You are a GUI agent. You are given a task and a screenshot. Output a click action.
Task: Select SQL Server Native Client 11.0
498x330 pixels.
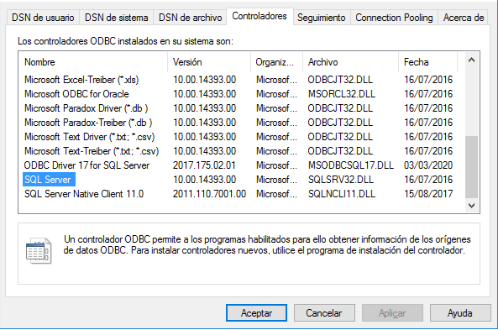84,194
